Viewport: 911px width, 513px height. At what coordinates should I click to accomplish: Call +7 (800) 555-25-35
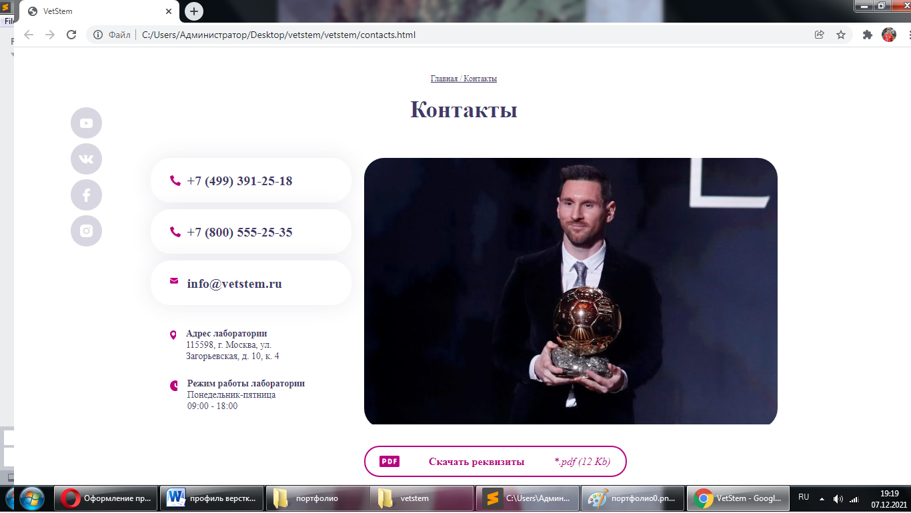pyautogui.click(x=239, y=233)
